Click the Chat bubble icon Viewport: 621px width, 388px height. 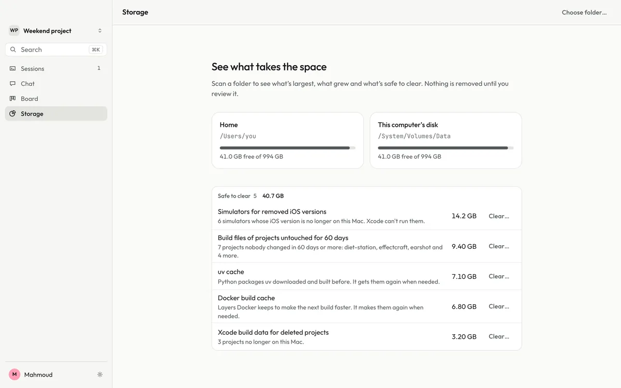pos(13,83)
